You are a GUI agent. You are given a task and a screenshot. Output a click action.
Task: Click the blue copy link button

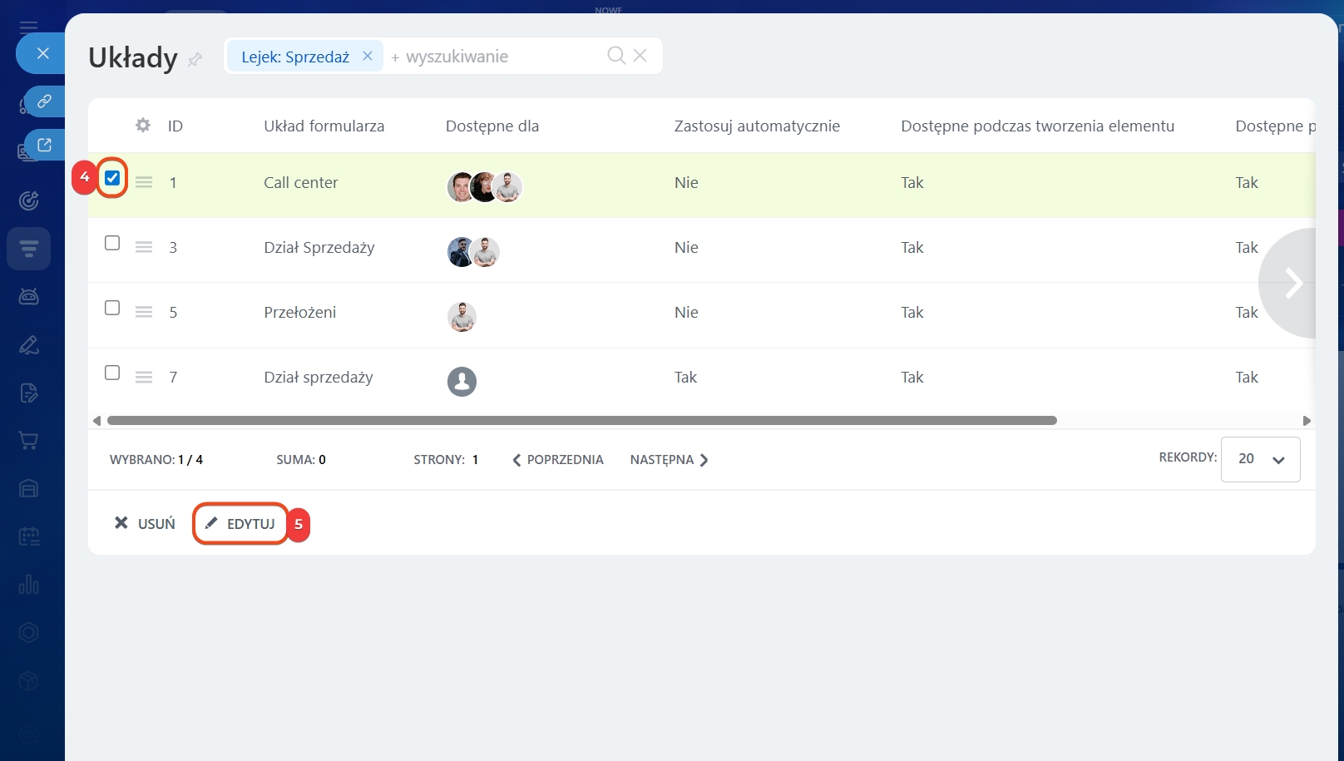coord(44,101)
